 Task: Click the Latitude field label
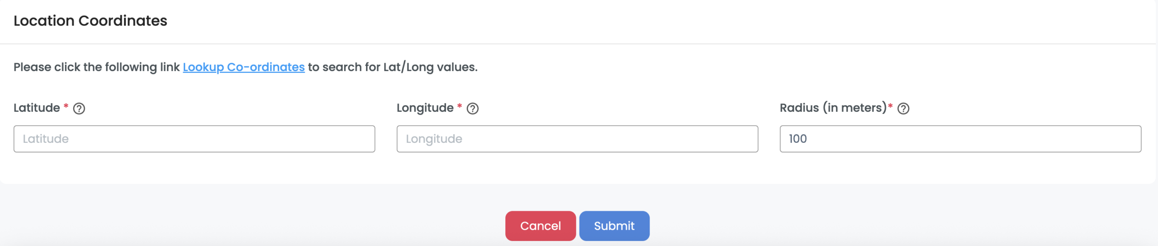[37, 108]
